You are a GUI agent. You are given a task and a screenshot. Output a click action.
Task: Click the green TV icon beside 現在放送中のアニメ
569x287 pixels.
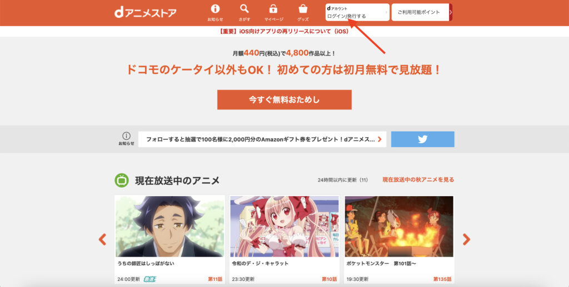pyautogui.click(x=122, y=180)
